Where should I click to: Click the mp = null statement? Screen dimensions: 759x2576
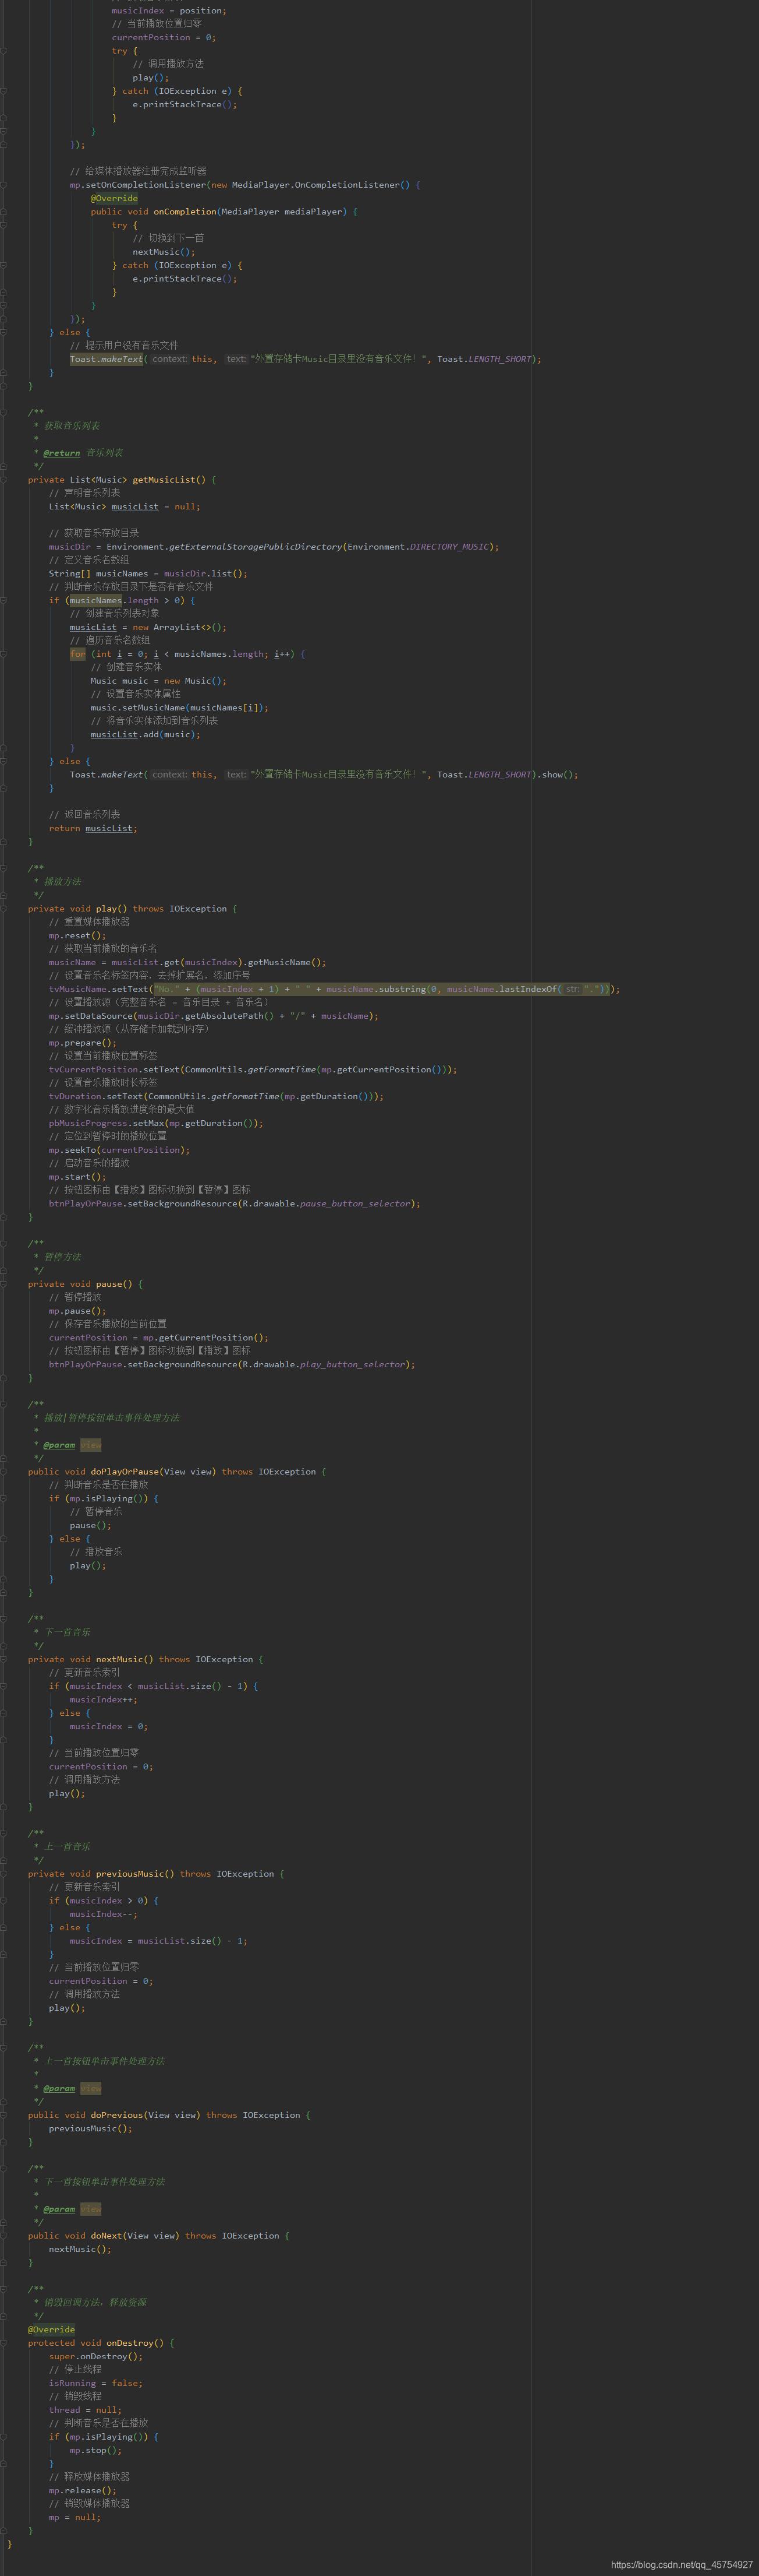click(x=75, y=2518)
